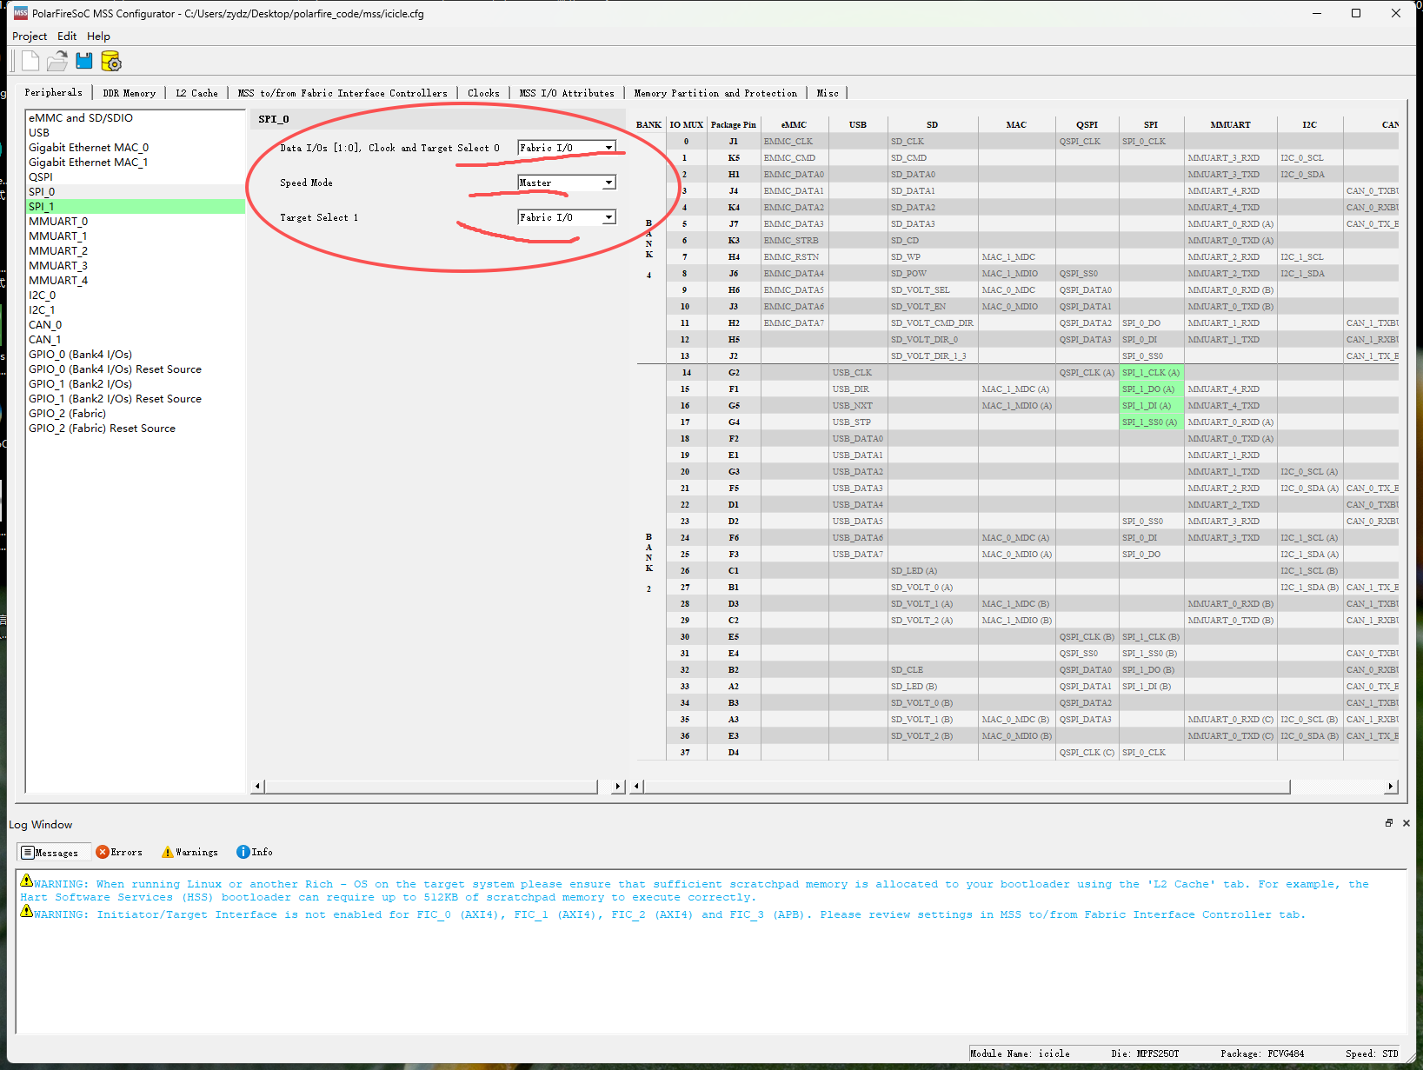Select I2C_0 peripheral
The image size is (1423, 1070).
tap(136, 296)
